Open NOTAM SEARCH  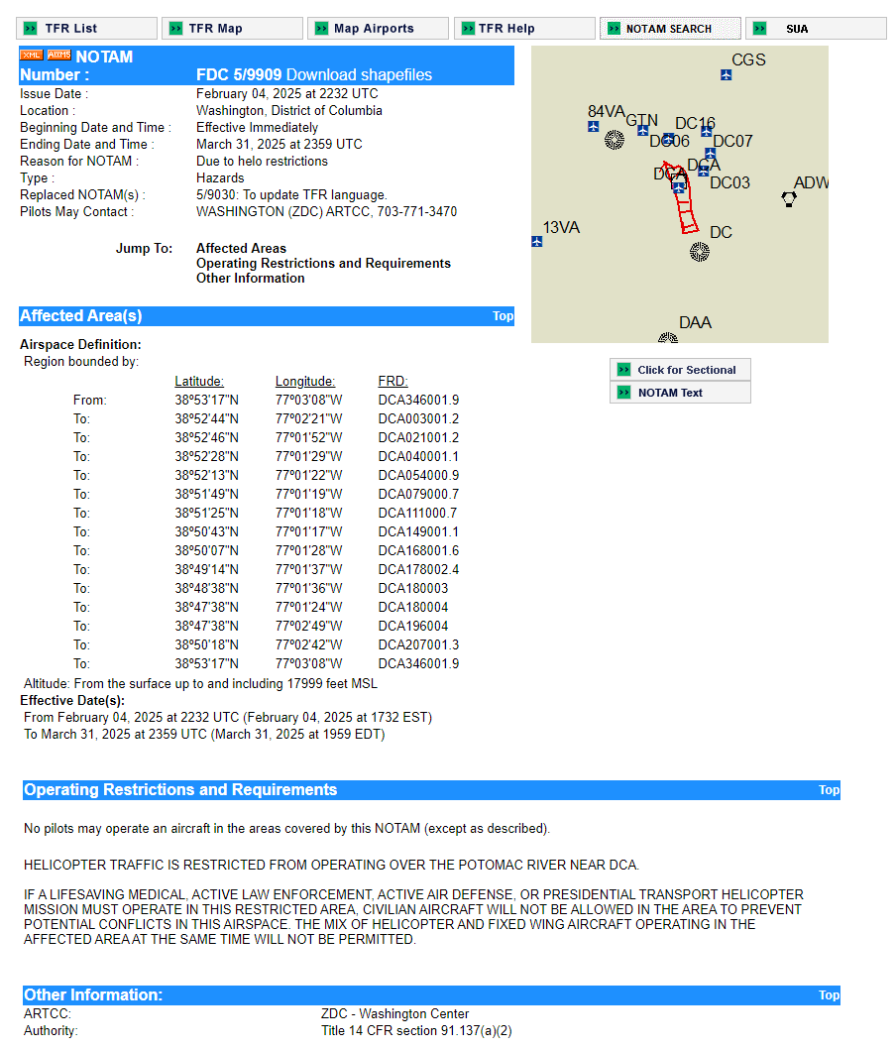[670, 28]
